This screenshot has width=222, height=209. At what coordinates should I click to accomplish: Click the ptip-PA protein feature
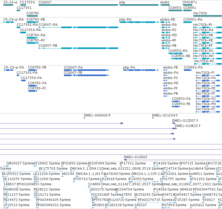click(141, 70)
